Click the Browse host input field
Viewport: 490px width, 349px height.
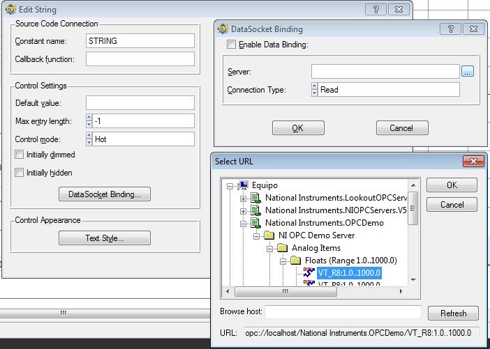343,312
